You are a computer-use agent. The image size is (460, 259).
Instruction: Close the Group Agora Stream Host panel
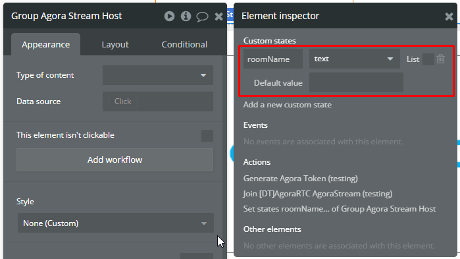(x=218, y=16)
